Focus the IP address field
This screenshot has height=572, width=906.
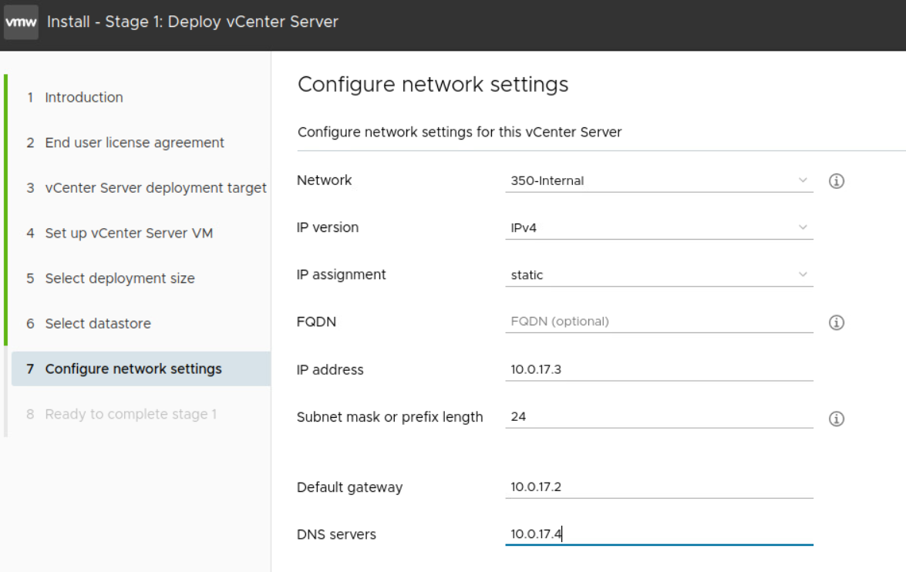click(x=658, y=369)
